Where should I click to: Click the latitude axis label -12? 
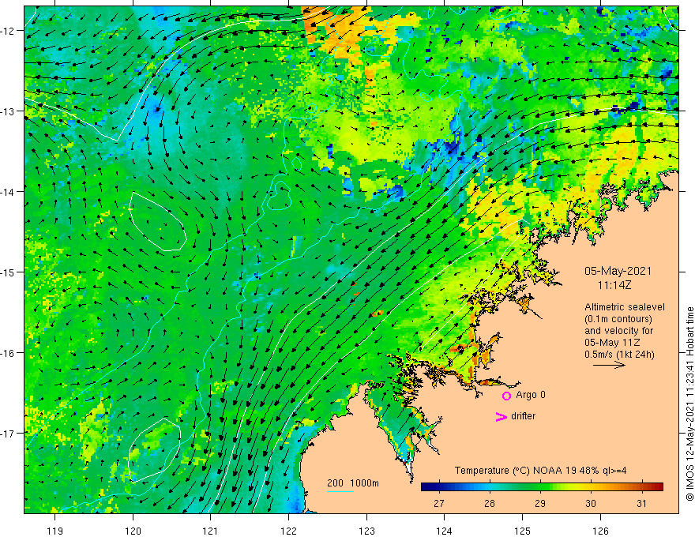click(x=9, y=31)
